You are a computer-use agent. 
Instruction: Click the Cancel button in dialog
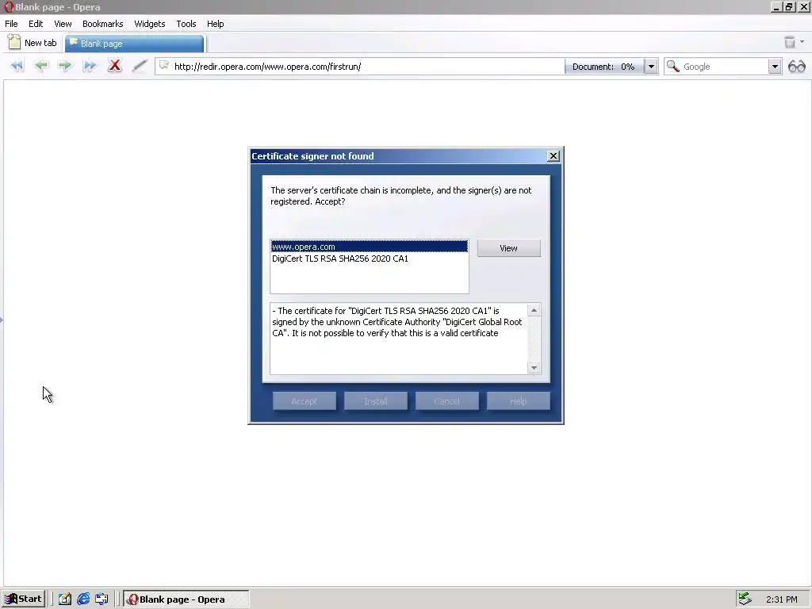coord(447,401)
